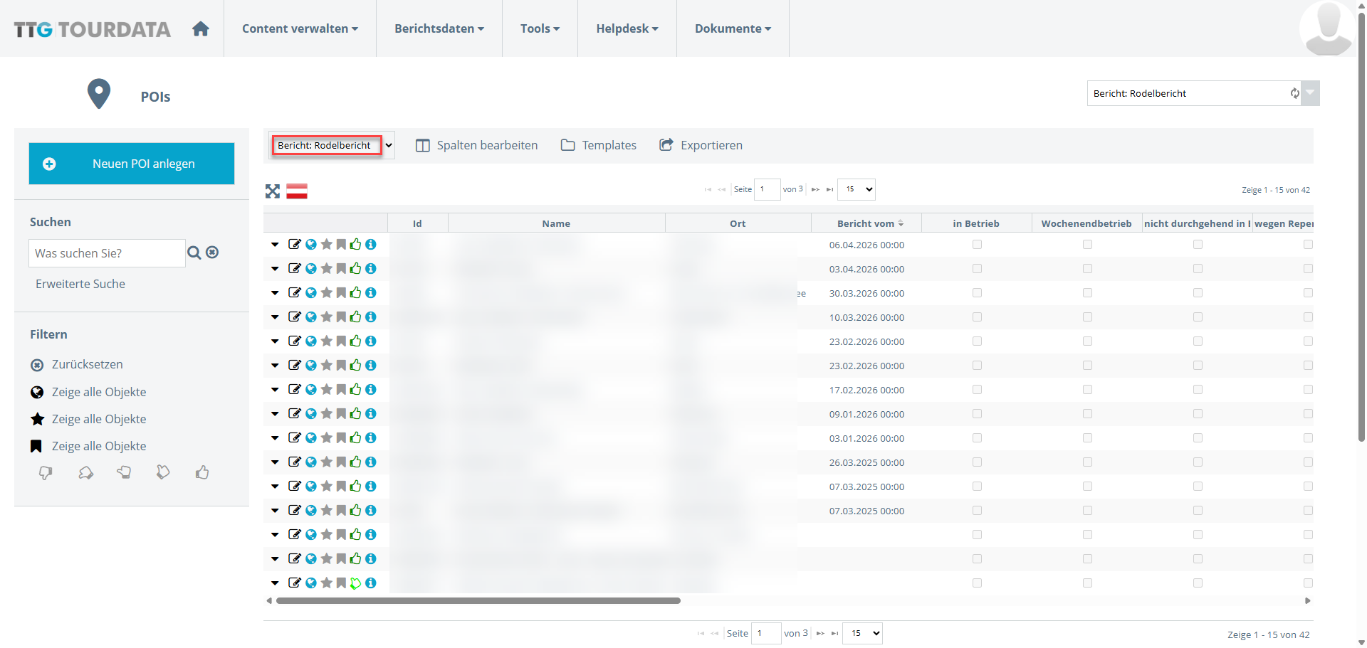Expand the row dated 10.03.2026
This screenshot has width=1367, height=648.
(x=275, y=317)
